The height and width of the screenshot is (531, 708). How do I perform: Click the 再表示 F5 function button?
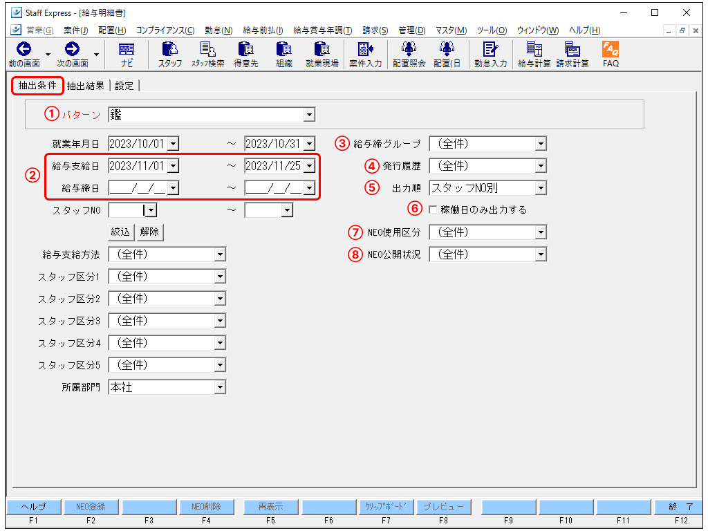(270, 507)
